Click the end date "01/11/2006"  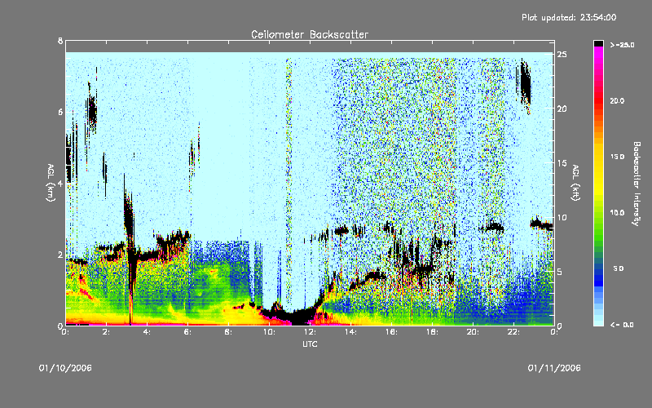[x=554, y=368]
